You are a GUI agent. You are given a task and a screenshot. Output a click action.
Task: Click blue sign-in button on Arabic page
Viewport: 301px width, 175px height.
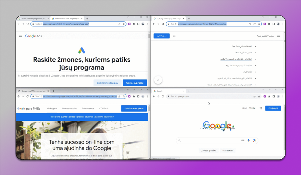coord(162,36)
